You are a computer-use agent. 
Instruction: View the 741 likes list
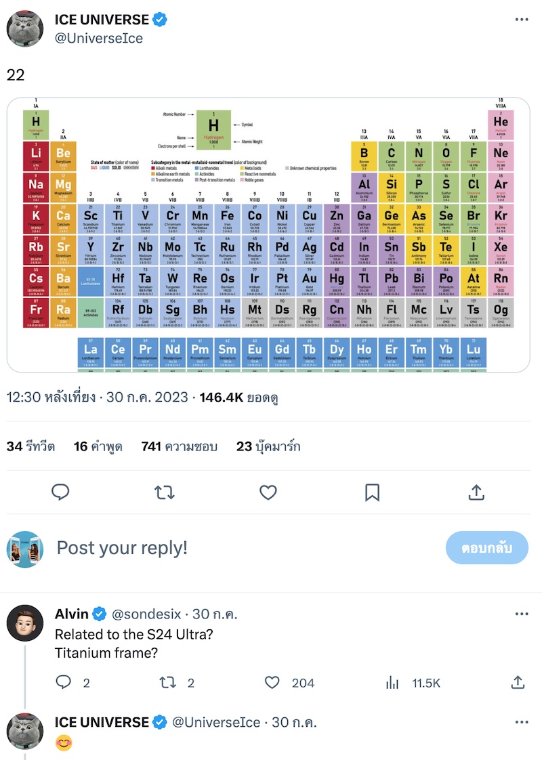pos(179,446)
